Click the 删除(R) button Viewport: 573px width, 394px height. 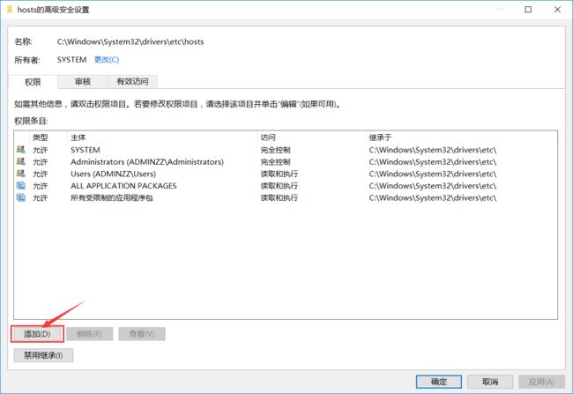(90, 334)
